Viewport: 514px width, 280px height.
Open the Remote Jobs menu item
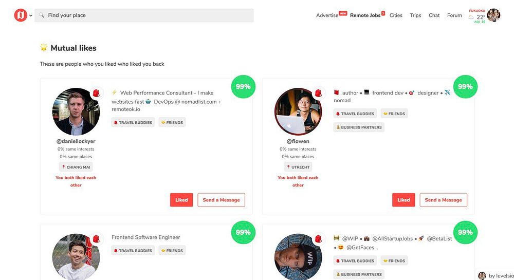coord(365,15)
